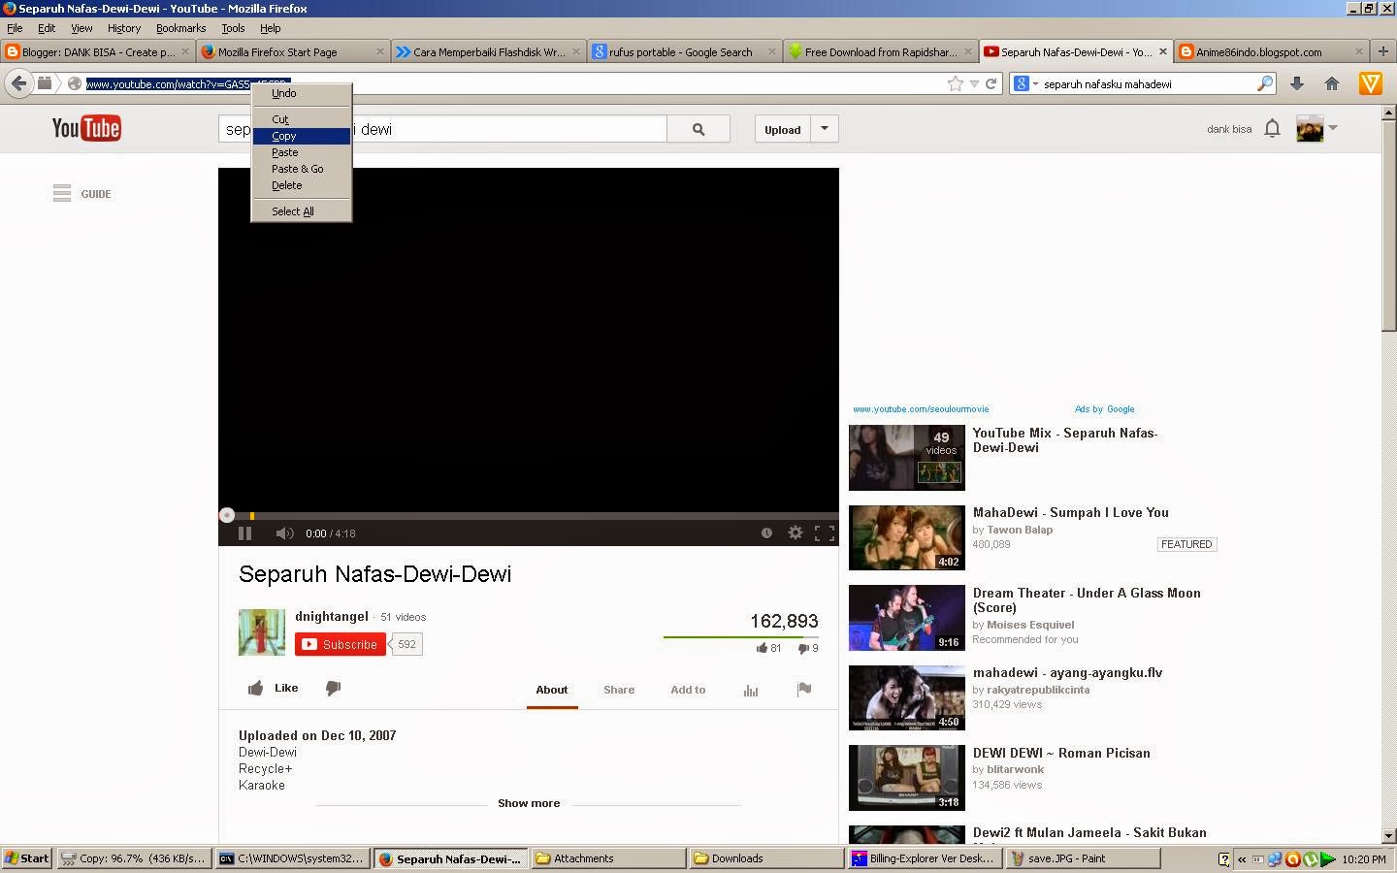The image size is (1397, 873).
Task: Switch to Anime86indo.blogspot.com tab
Action: 1271,51
